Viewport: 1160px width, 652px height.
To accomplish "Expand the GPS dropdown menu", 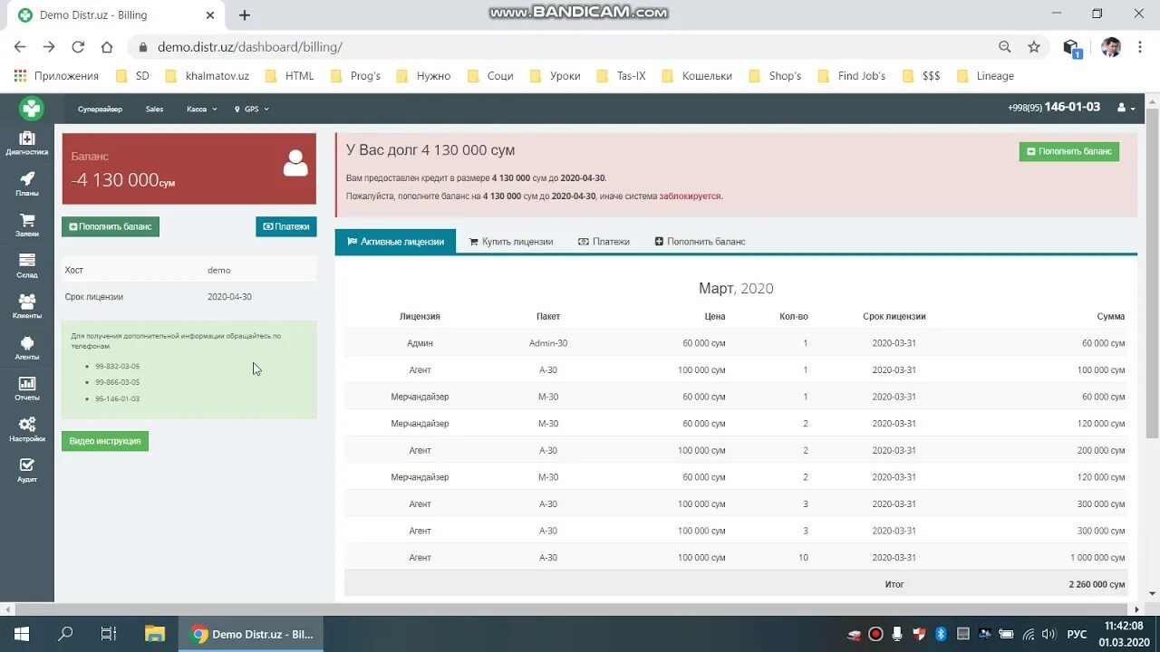I will [251, 110].
